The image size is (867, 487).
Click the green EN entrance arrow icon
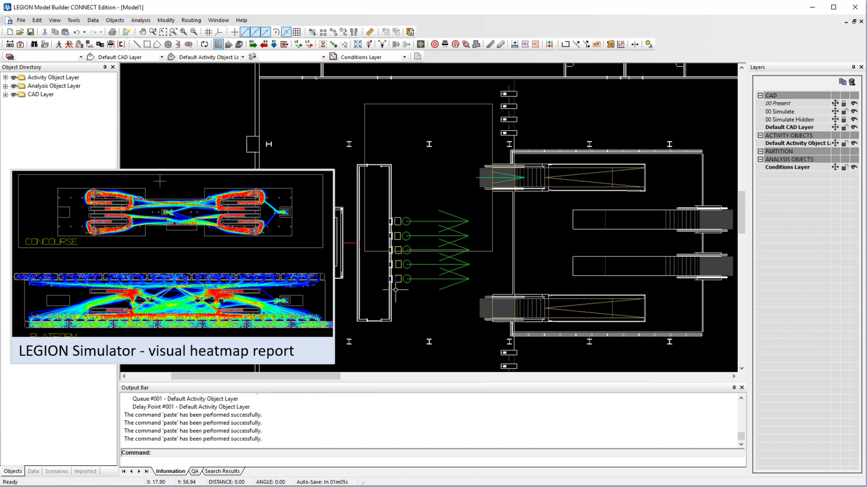tap(253, 44)
